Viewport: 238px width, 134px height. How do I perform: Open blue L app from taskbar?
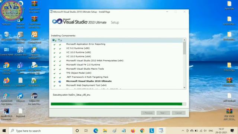pos(151,131)
